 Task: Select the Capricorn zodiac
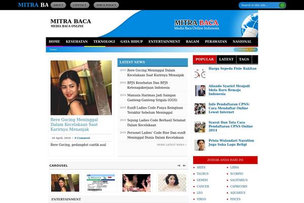[x=239, y=186]
